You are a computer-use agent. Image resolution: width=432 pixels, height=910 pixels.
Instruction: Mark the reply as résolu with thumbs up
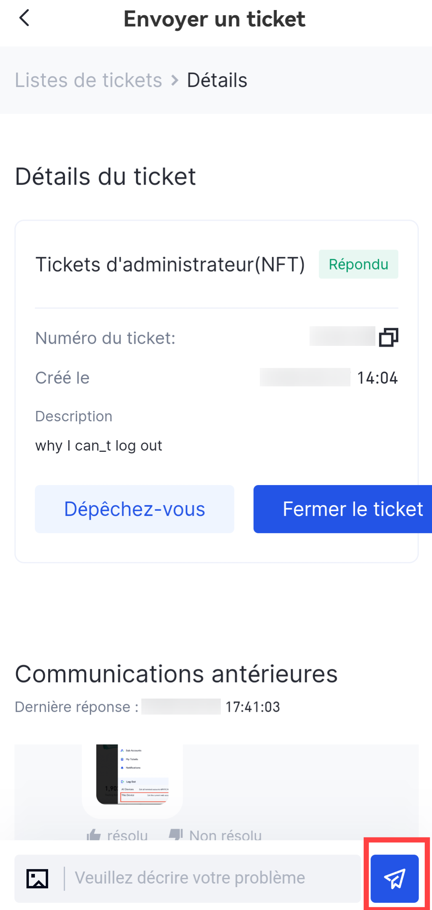pyautogui.click(x=117, y=835)
